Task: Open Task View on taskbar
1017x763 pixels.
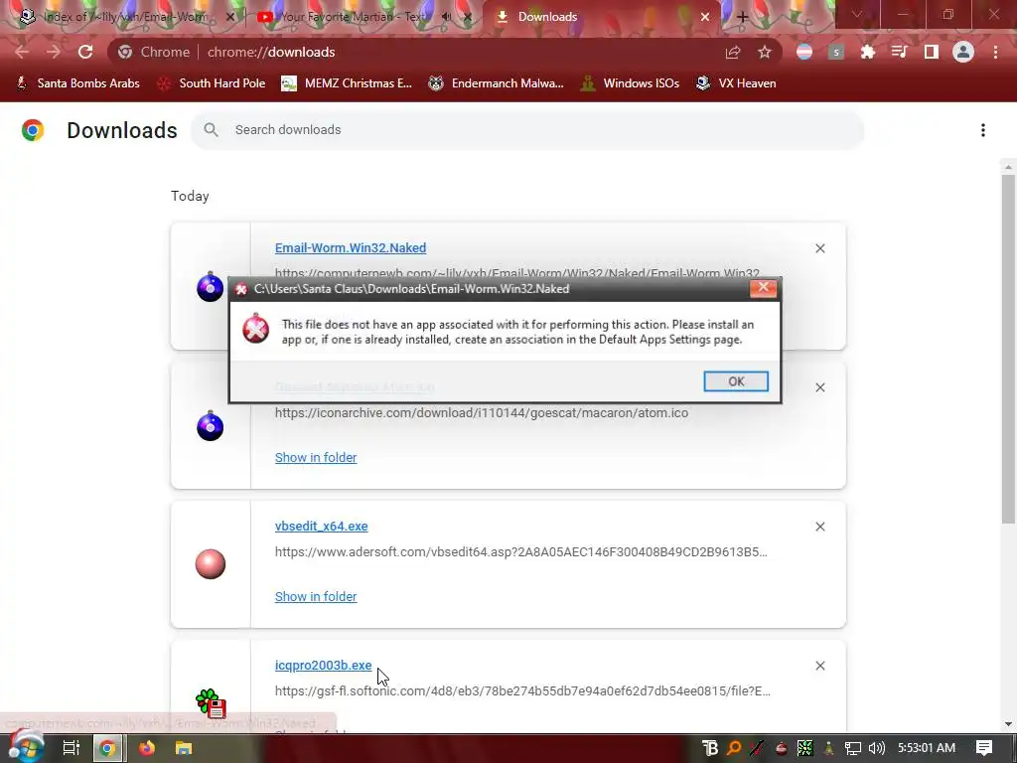Action: pos(71,748)
